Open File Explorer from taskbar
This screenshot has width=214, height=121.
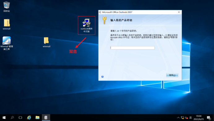(37, 118)
